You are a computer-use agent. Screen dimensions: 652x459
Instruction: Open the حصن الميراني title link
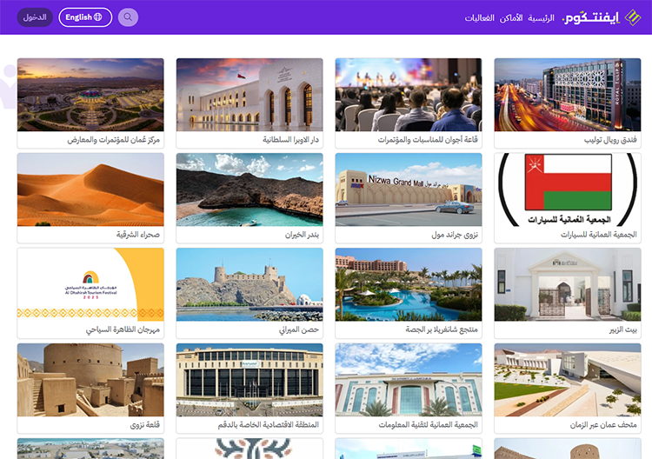tap(299, 329)
